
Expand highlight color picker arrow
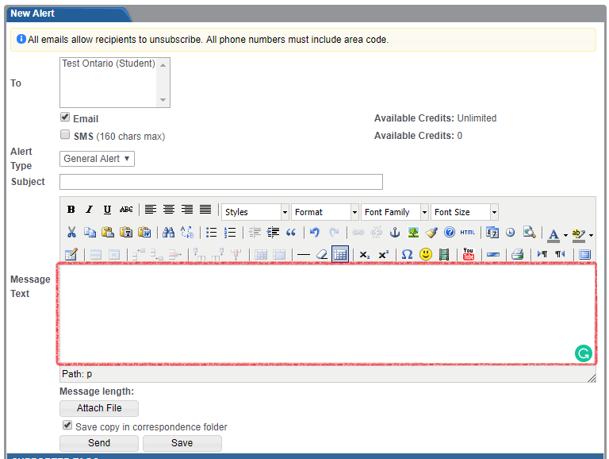pos(591,235)
